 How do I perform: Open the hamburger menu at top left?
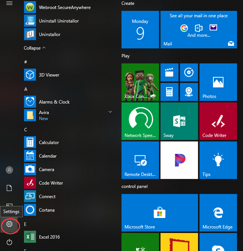[9, 3]
